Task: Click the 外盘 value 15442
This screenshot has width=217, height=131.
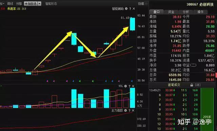Action: click(x=176, y=51)
